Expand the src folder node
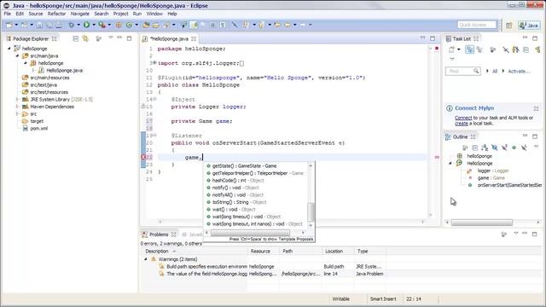Viewport: 546px width, 307px height. [17, 113]
